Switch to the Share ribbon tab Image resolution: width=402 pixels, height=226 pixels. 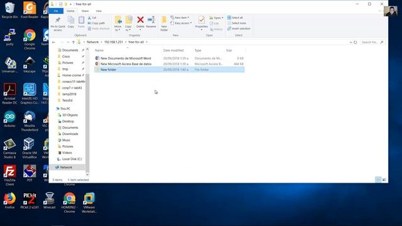(x=85, y=11)
